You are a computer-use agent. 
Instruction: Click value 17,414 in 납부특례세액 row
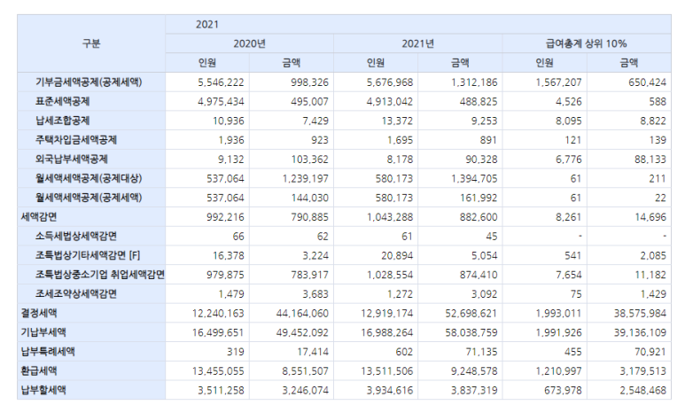[x=312, y=351]
